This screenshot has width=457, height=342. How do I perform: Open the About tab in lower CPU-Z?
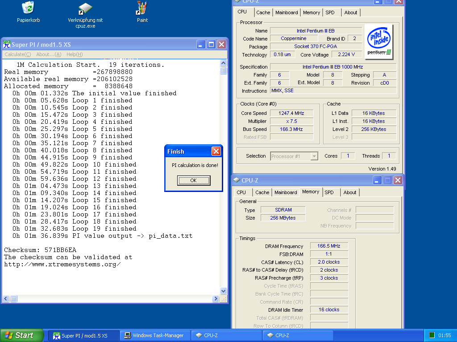coord(350,192)
